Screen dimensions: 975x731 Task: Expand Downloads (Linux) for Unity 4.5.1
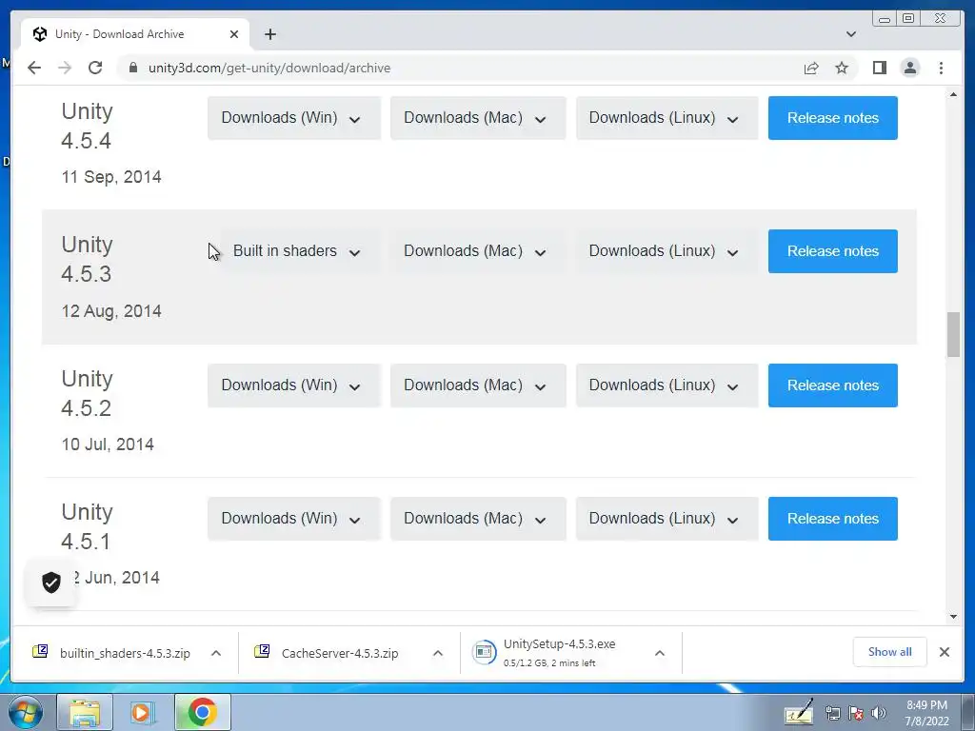667,519
